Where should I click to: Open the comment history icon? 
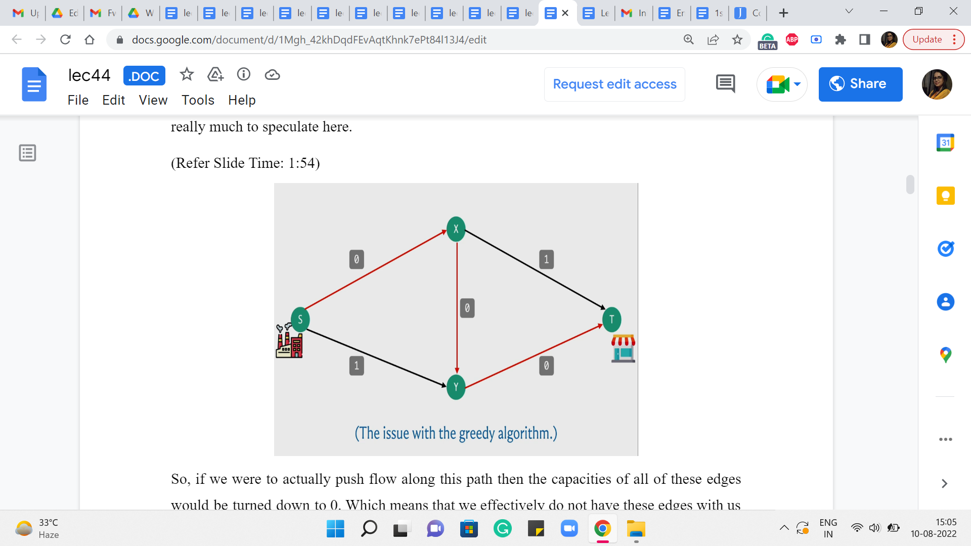tap(725, 84)
